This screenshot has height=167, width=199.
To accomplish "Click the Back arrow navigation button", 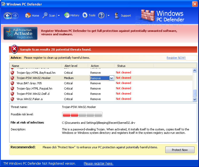I will tap(7, 16).
